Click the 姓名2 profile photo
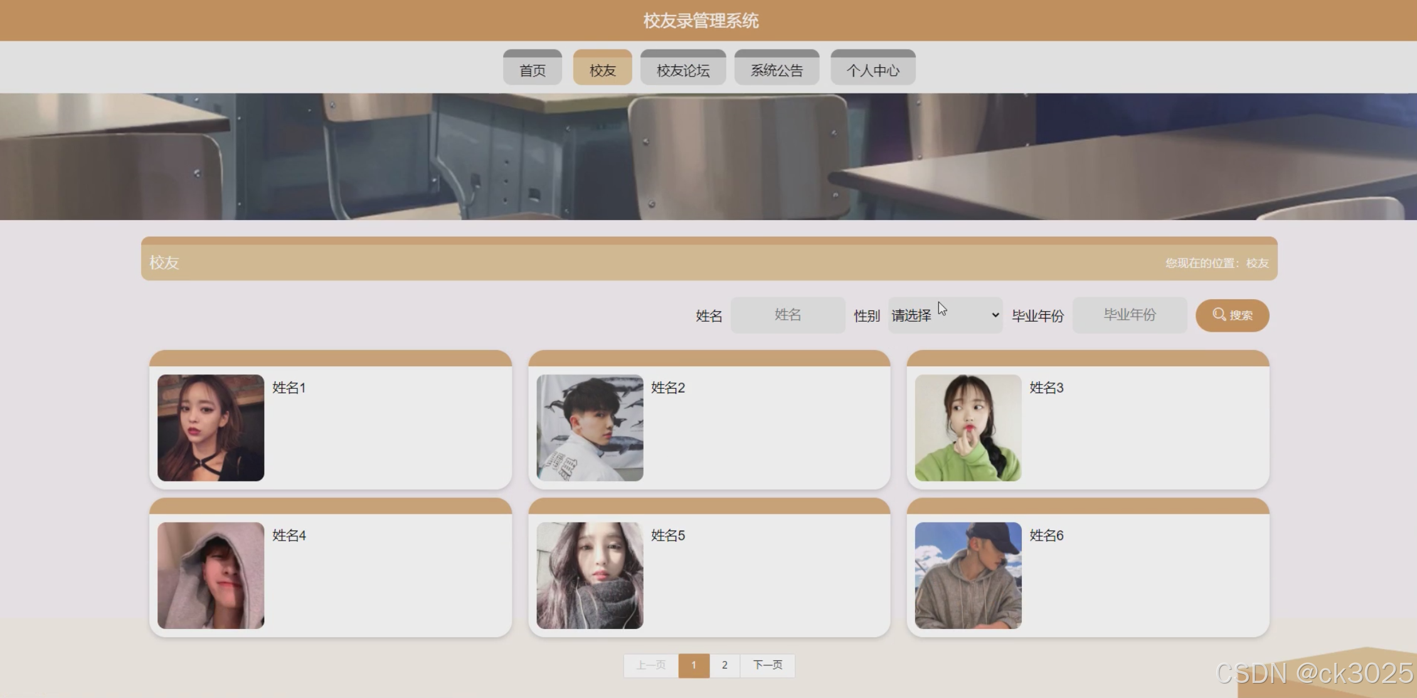The image size is (1417, 698). 590,428
